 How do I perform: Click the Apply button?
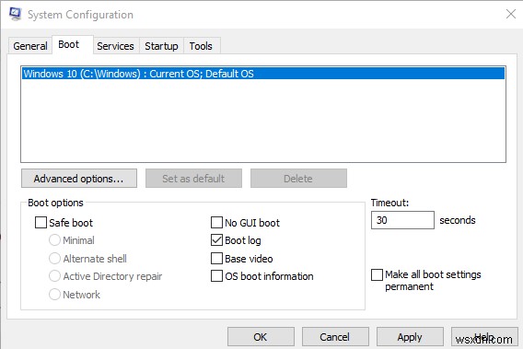410,337
